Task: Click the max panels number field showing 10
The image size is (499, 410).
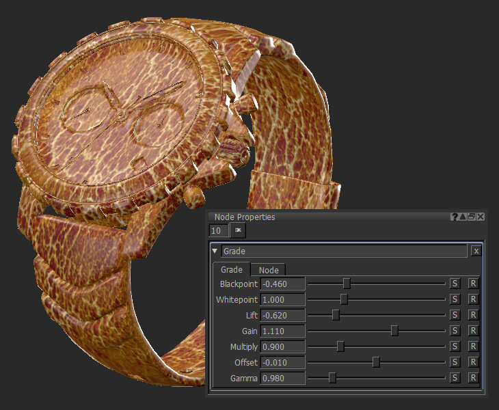Action: (x=219, y=230)
